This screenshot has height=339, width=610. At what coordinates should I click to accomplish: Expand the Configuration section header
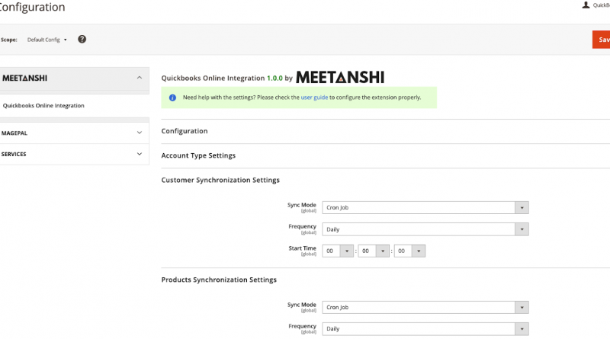coord(185,131)
